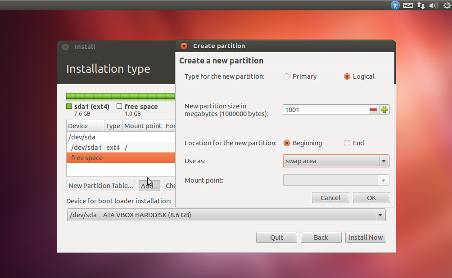Sort by Type column header
452x278 pixels.
pyautogui.click(x=113, y=126)
